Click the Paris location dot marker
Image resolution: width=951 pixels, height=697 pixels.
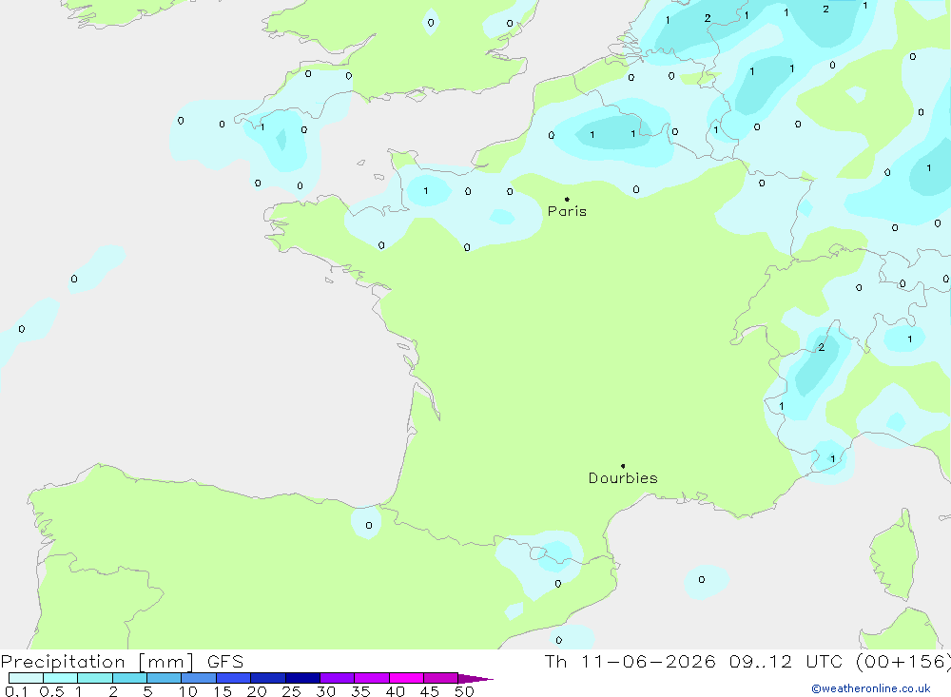tap(567, 199)
